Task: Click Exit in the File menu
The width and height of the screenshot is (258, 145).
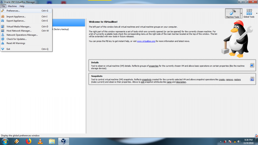Action: pos(26,49)
